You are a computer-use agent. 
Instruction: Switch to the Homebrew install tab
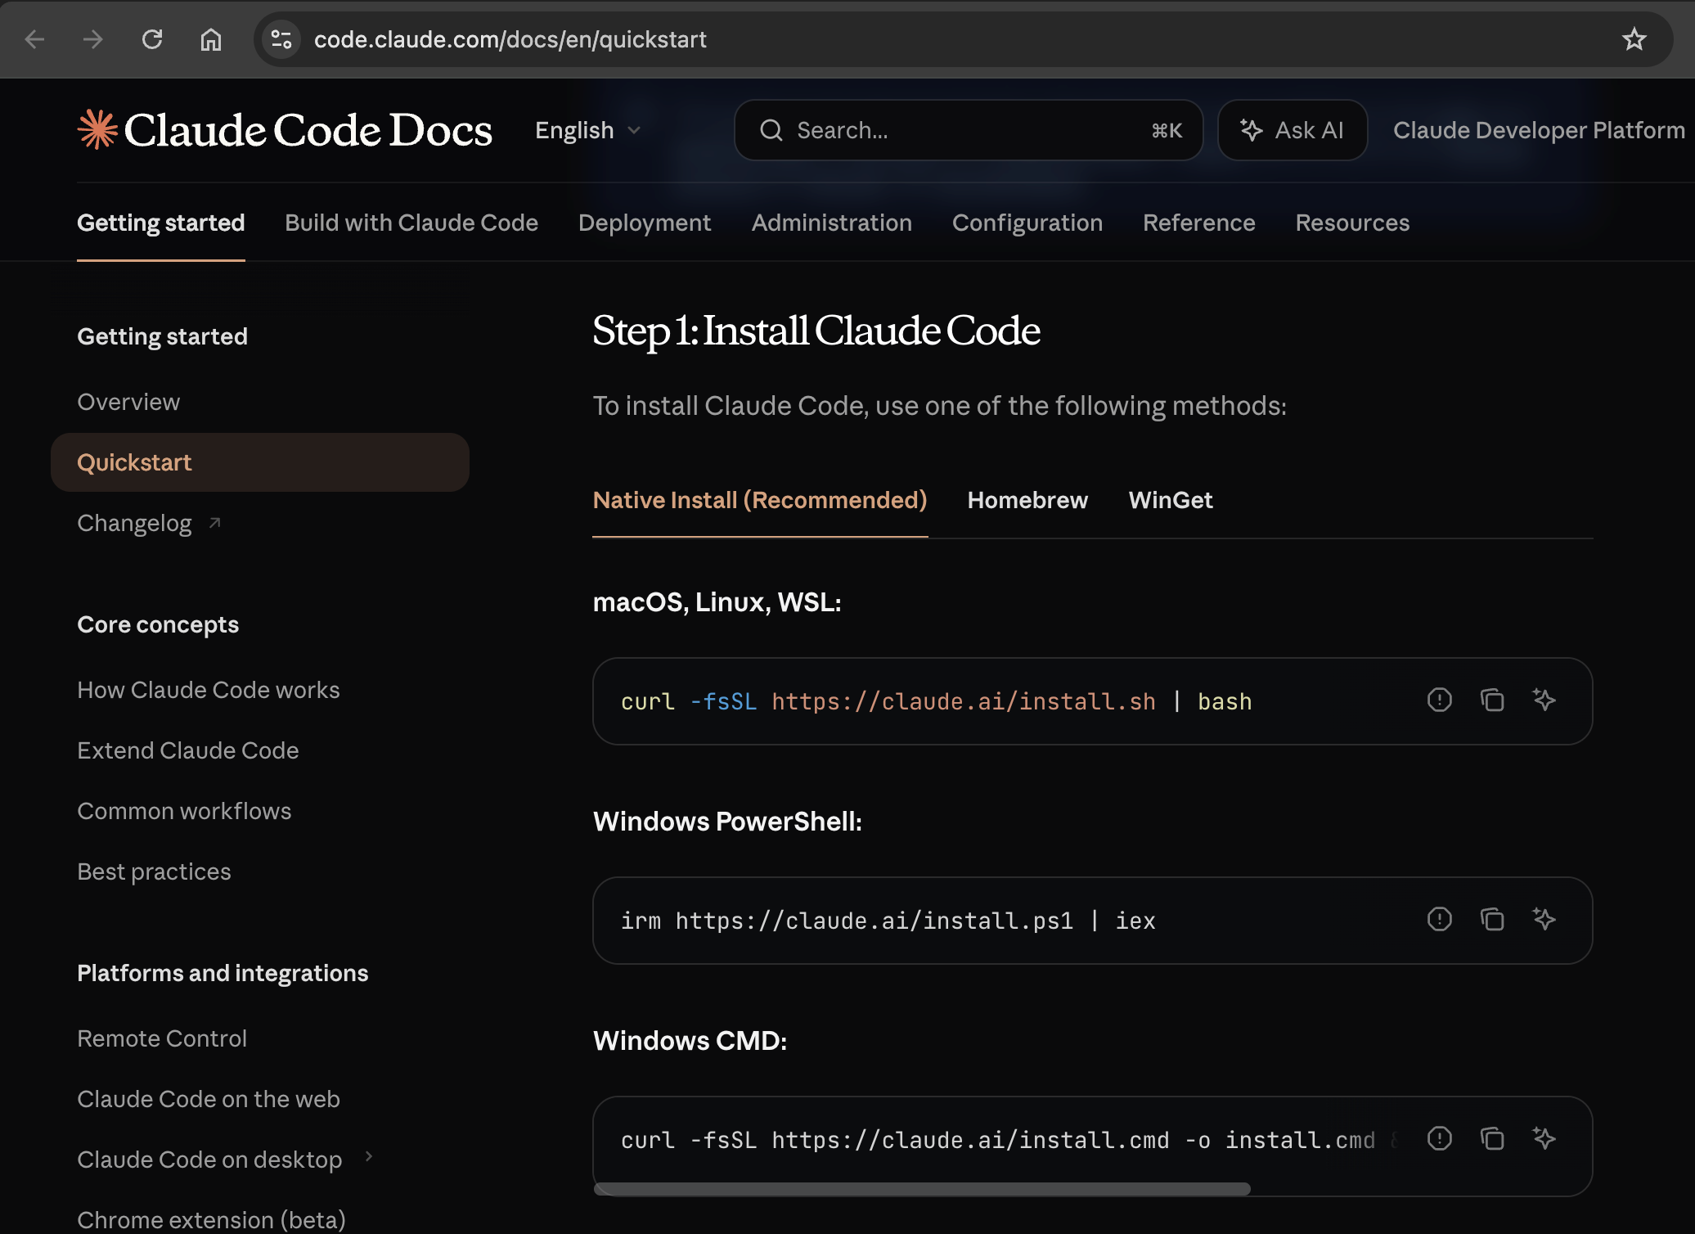pyautogui.click(x=1027, y=500)
